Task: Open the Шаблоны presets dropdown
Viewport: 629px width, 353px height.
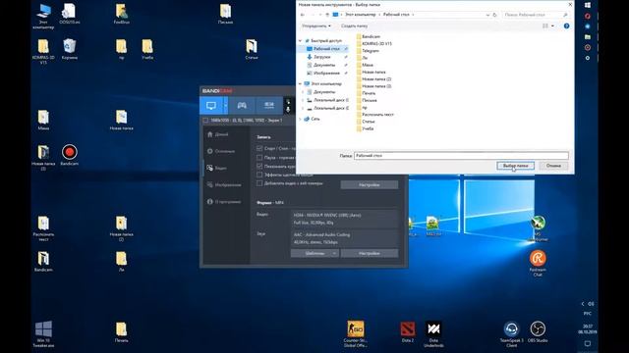Action: (314, 253)
